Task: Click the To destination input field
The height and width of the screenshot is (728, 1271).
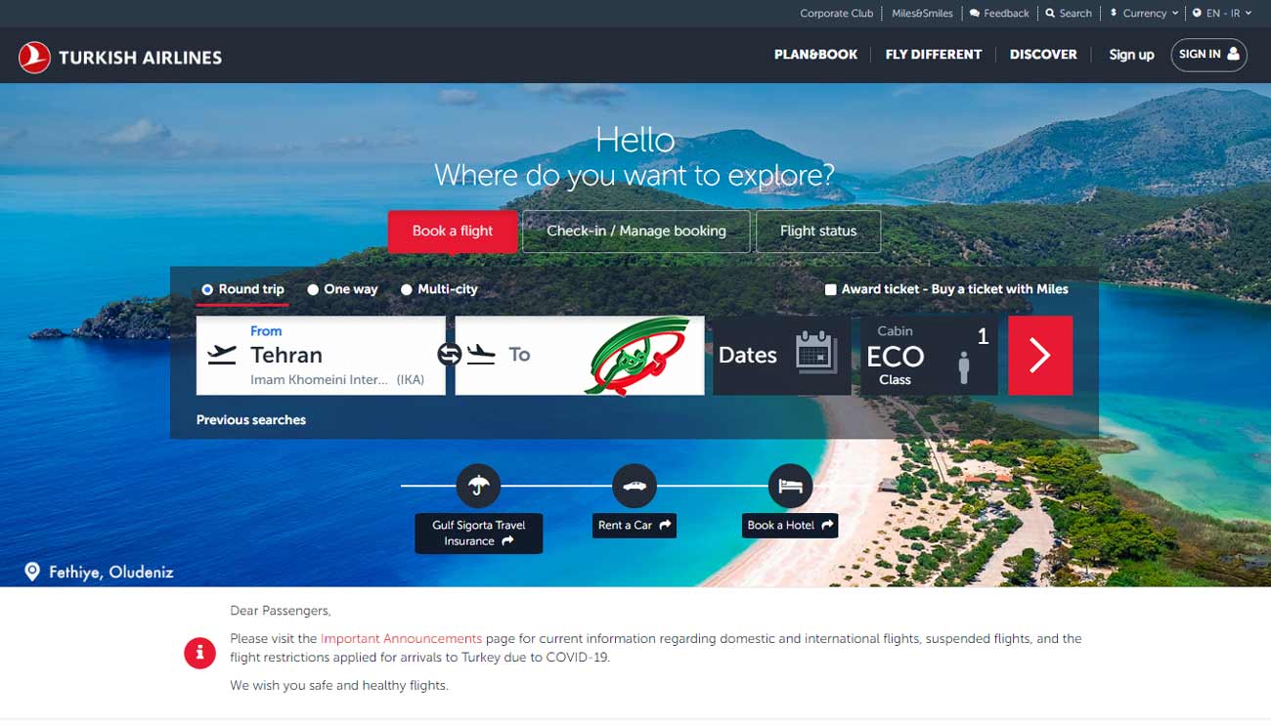Action: pyautogui.click(x=580, y=356)
